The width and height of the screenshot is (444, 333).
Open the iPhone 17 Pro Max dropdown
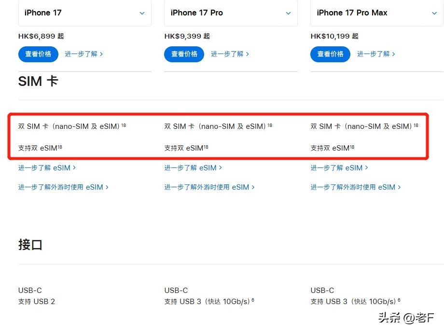377,13
